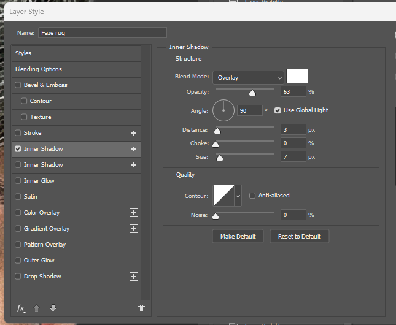Delete effect using the trash icon
This screenshot has height=325, width=396.
141,308
